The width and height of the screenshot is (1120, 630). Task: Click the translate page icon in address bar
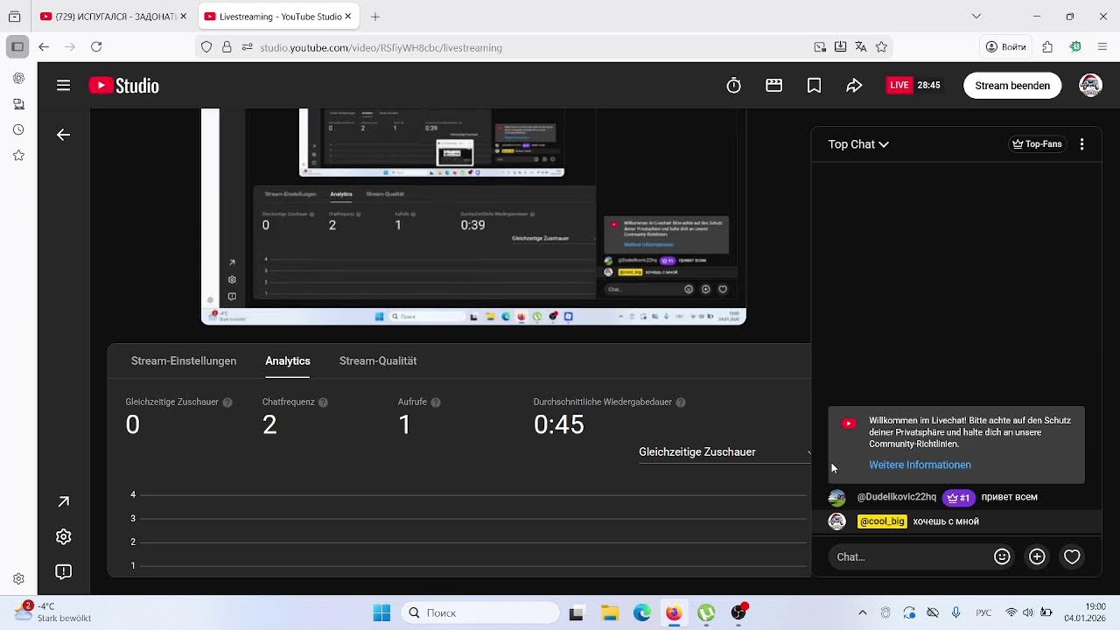tap(861, 47)
